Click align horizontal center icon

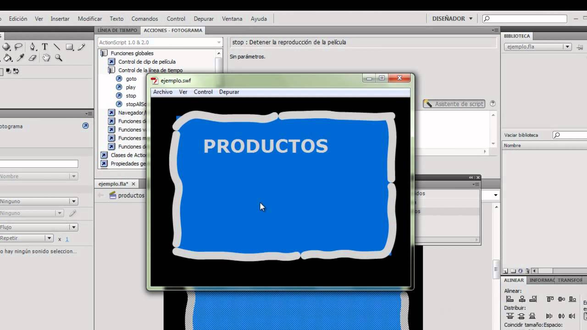tap(521, 299)
